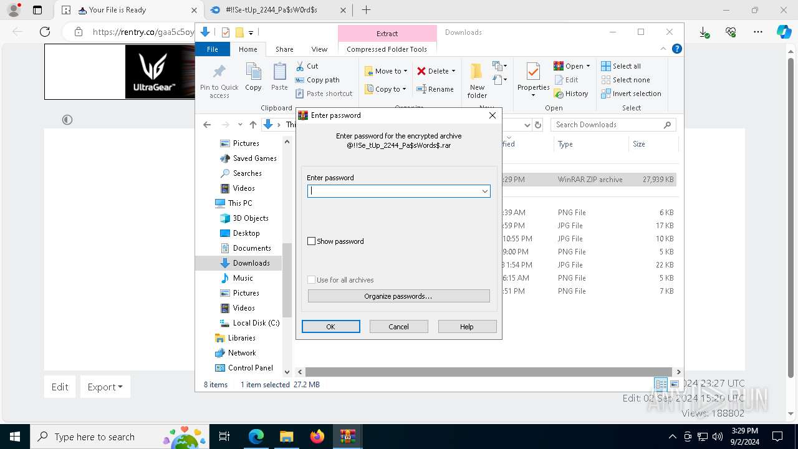Click the Properties icon in ribbon
Viewport: 798px width, 449px height.
[x=533, y=80]
